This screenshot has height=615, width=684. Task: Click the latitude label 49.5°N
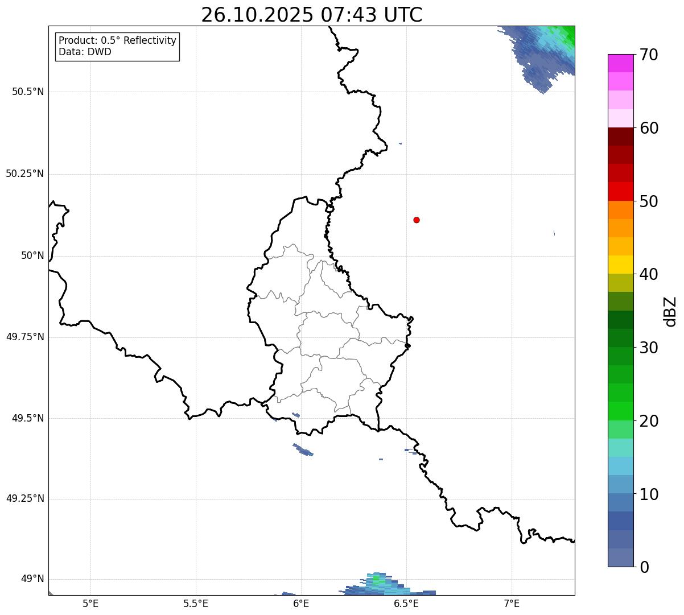28,418
